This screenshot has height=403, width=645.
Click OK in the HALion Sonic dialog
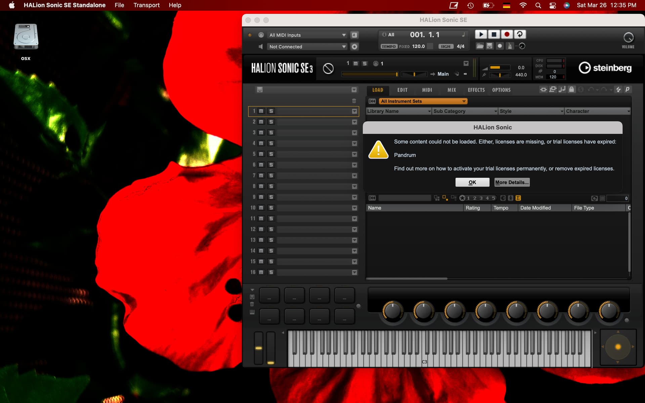pos(472,182)
